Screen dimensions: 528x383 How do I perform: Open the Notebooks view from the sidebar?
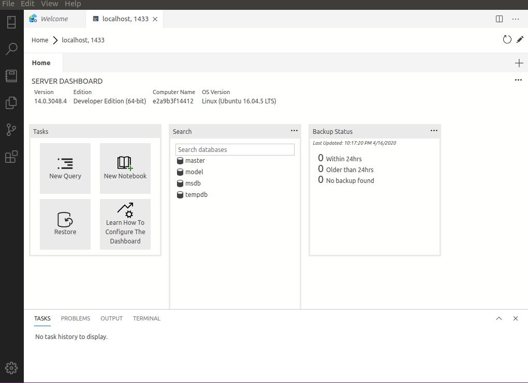(11, 75)
